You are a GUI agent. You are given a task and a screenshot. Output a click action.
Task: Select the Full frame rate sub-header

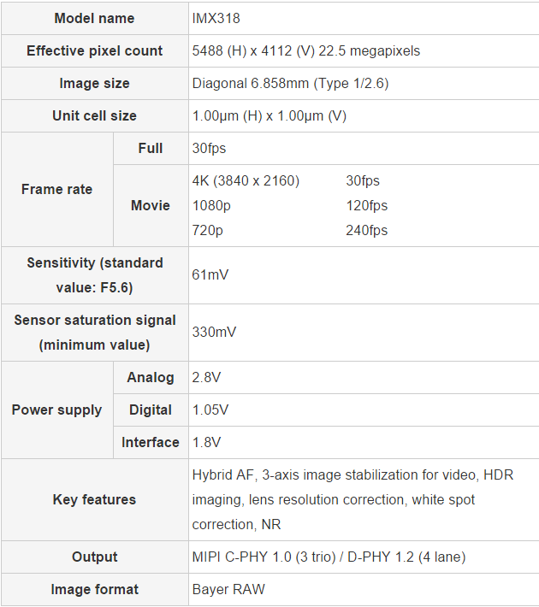point(151,148)
